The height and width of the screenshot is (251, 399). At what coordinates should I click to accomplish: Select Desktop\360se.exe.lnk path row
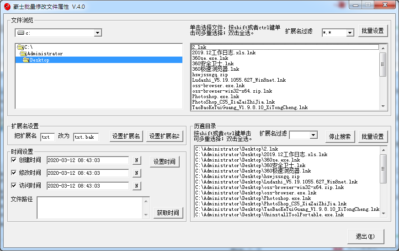coord(287,160)
